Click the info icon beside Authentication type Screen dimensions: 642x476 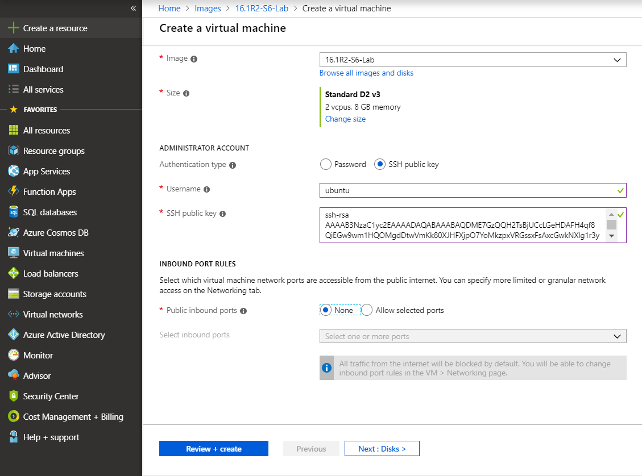click(233, 165)
